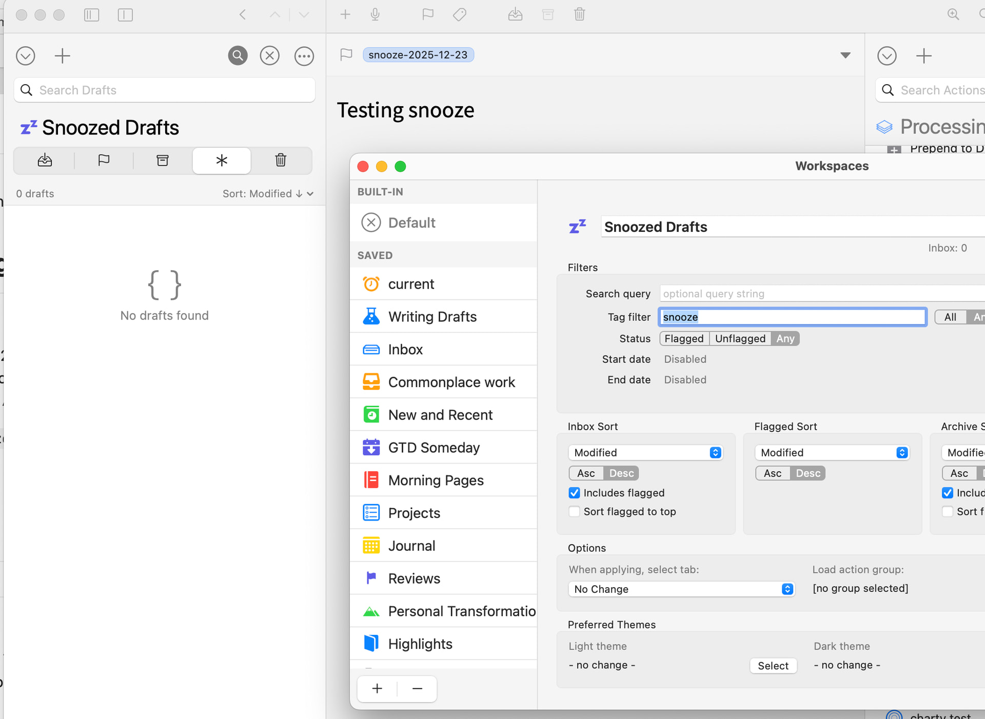Toggle Includes flagged checkbox in Inbox Sort
Image resolution: width=985 pixels, height=719 pixels.
point(574,493)
